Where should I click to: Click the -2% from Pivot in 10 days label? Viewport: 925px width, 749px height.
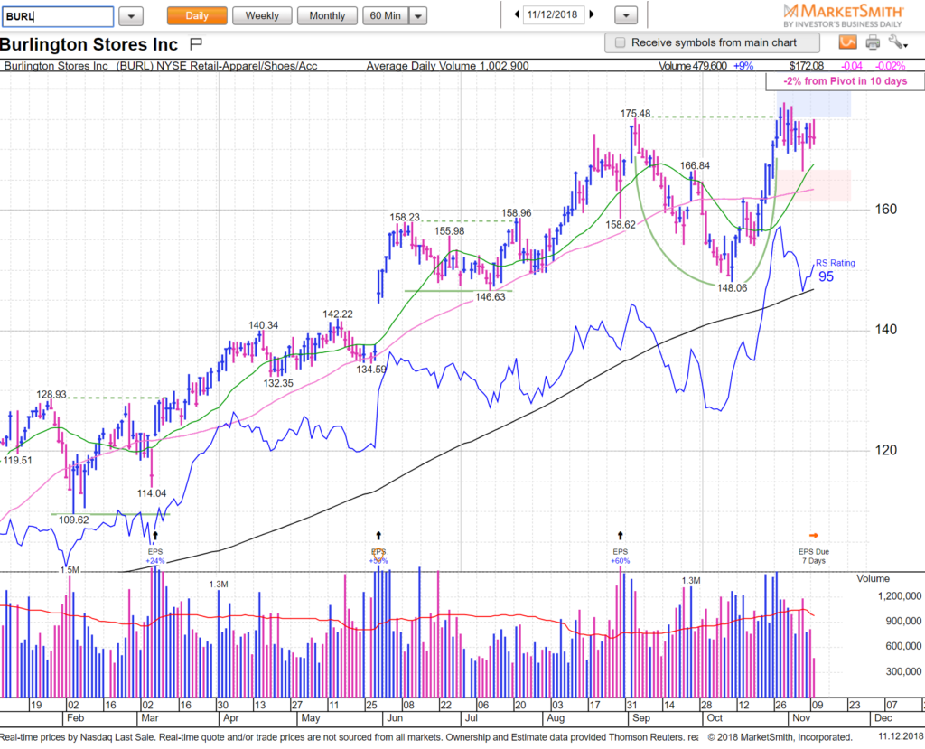[x=845, y=81]
